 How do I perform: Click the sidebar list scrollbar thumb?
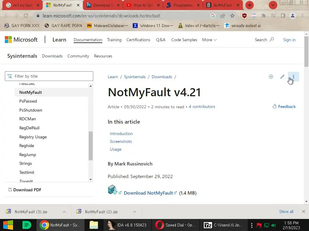click(x=91, y=146)
